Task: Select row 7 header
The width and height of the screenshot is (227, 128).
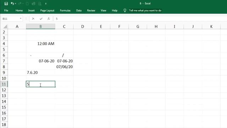Action: pyautogui.click(x=4, y=61)
